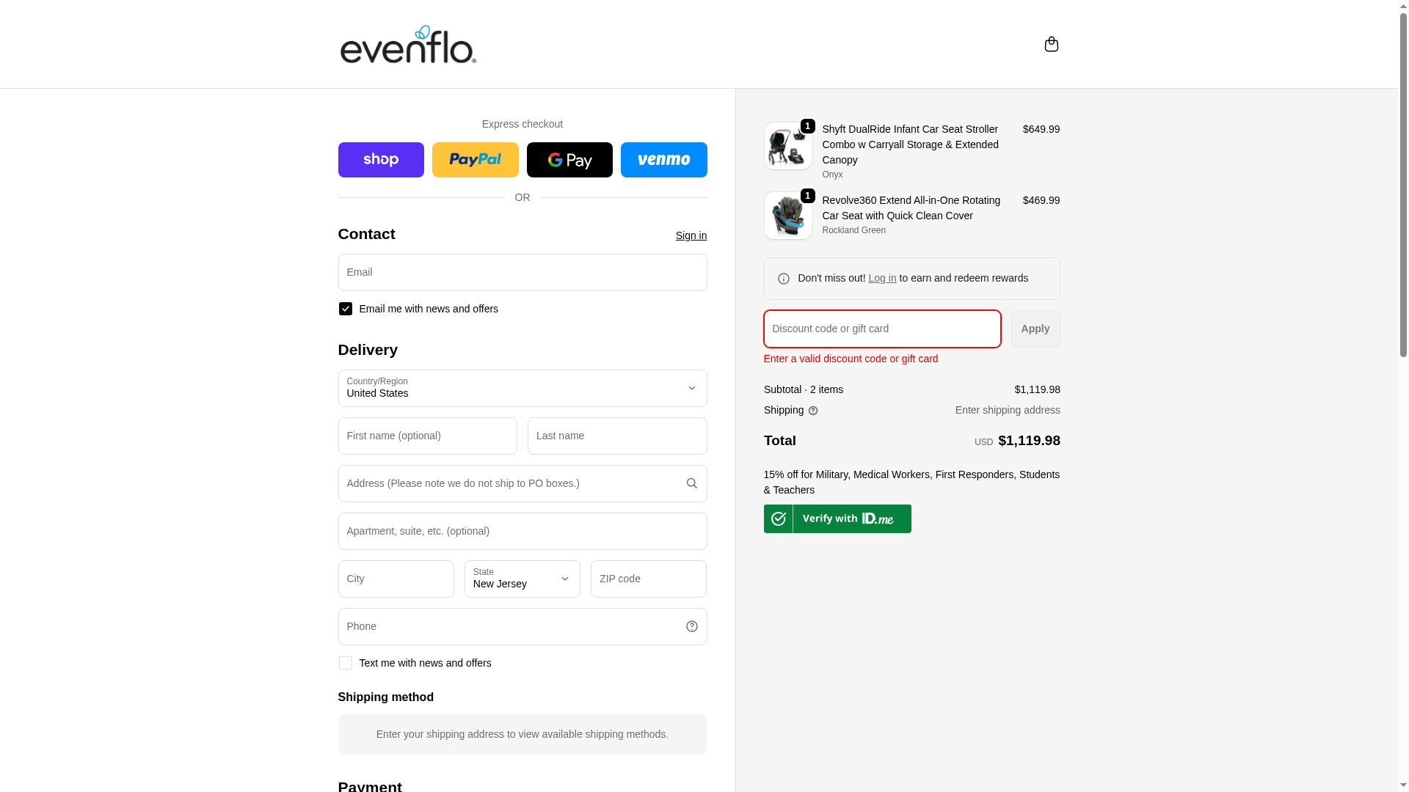Viewport: 1409px width, 792px height.
Task: Click the address search magnifier icon
Action: point(691,483)
